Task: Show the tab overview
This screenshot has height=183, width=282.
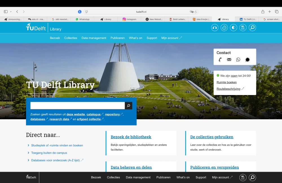Action: tap(277, 12)
